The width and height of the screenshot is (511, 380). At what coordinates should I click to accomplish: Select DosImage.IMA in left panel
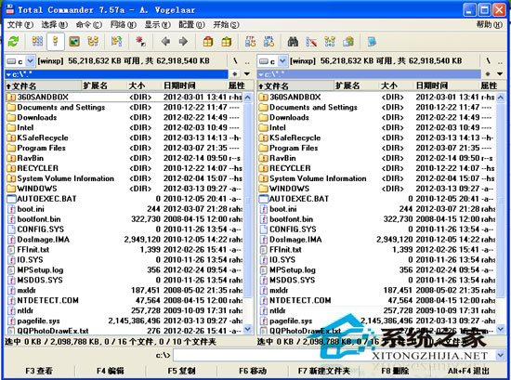(124, 240)
